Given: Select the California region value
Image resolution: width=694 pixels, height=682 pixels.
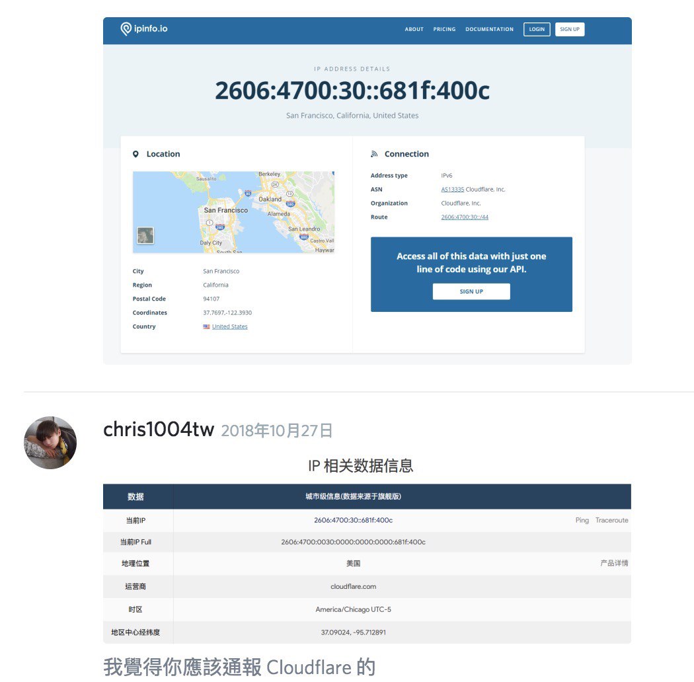Looking at the screenshot, I should [215, 285].
